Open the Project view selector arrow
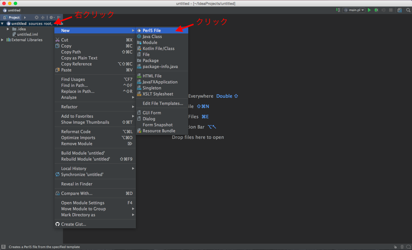The image size is (412, 250). [x=25, y=17]
